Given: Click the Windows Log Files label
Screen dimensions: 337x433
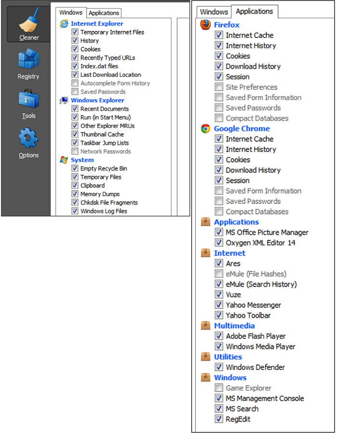Looking at the screenshot, I should 104,211.
